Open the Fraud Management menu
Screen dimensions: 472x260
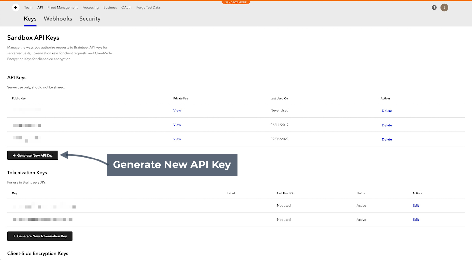(62, 7)
